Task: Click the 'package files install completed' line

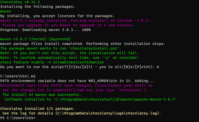Action: 83,44
